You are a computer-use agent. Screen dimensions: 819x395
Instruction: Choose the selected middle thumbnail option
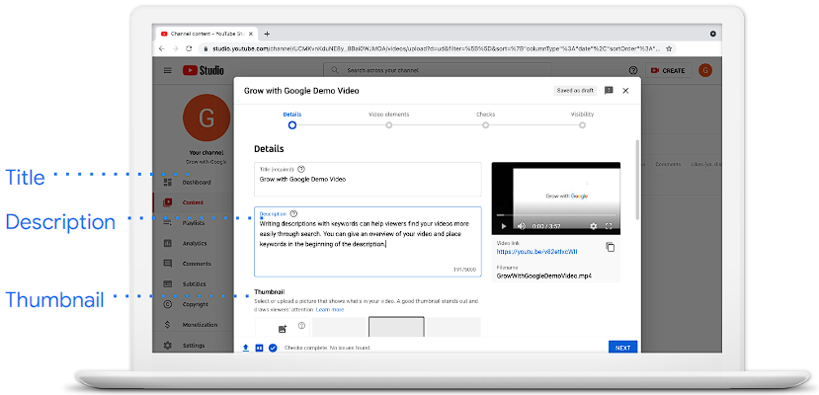point(396,327)
